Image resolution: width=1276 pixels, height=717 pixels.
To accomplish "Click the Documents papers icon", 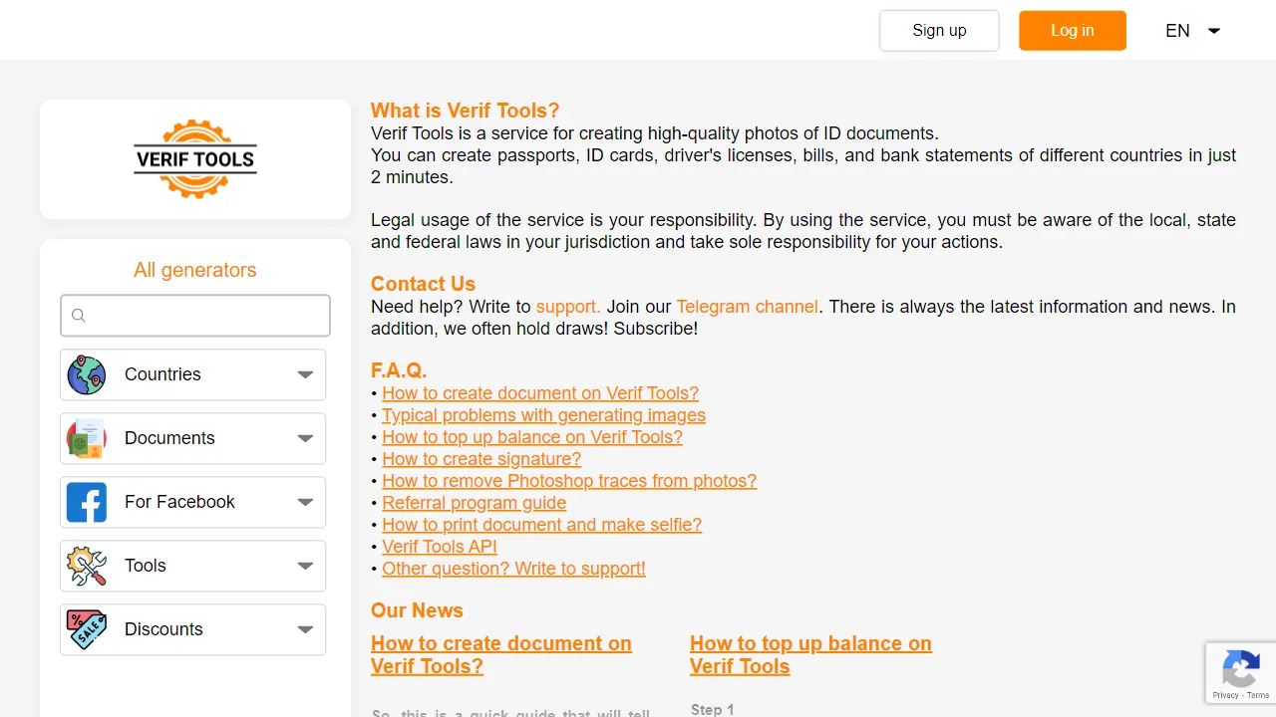I will point(87,438).
